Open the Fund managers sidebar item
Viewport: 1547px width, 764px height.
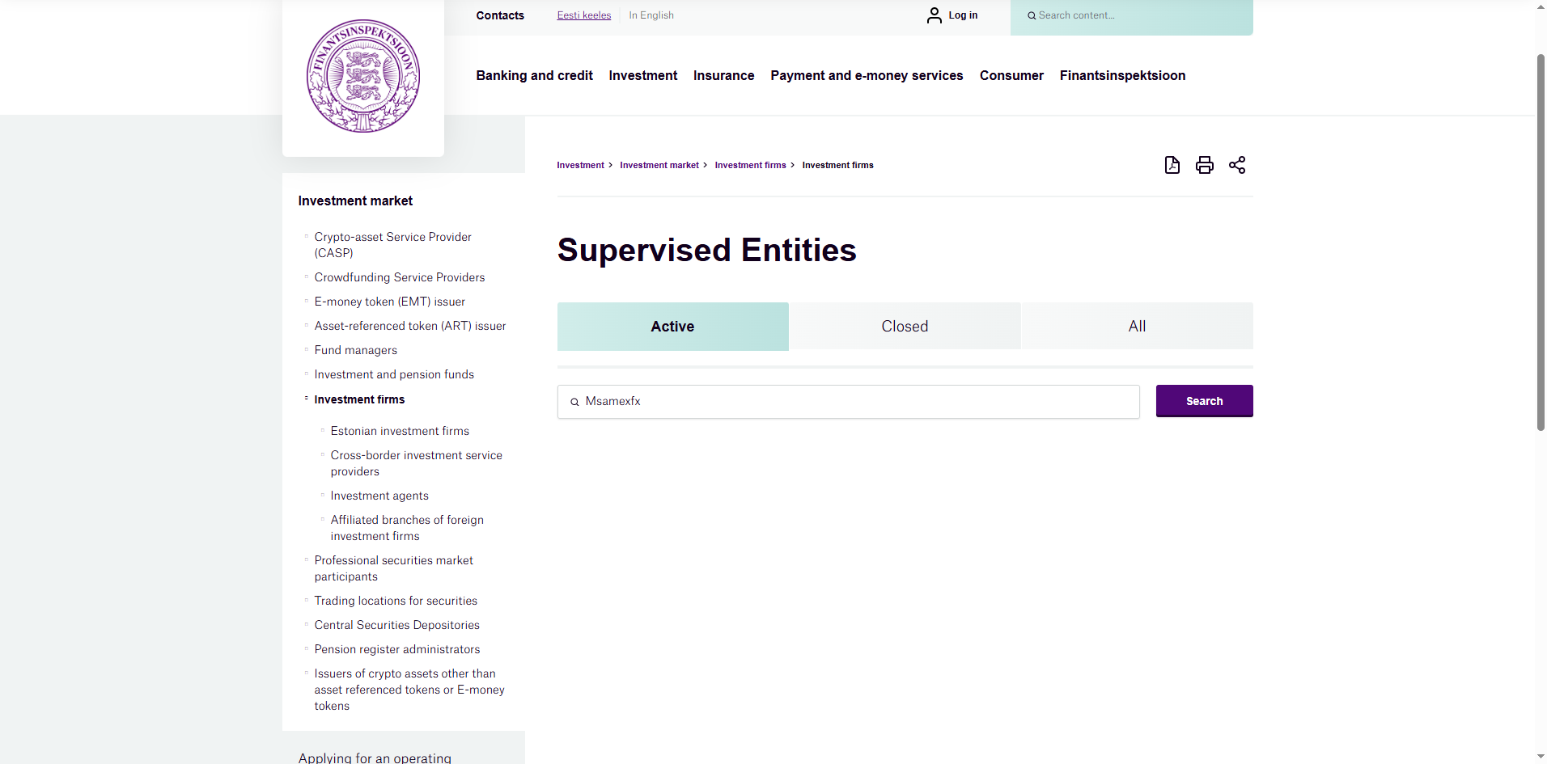[x=355, y=350]
